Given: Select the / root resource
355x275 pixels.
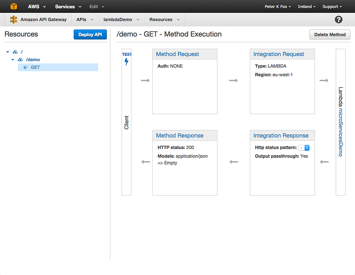Looking at the screenshot, I should (22, 52).
